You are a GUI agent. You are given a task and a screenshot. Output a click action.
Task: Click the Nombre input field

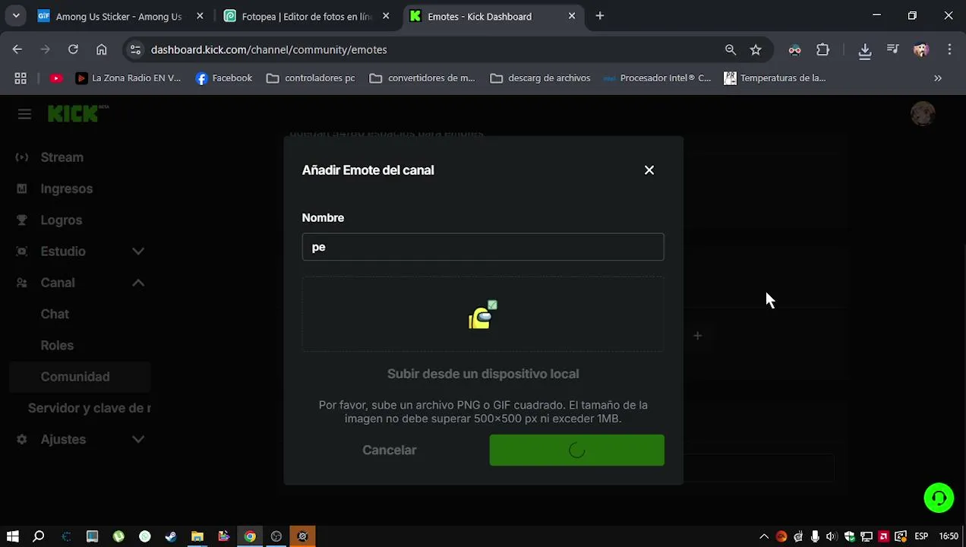pyautogui.click(x=483, y=247)
